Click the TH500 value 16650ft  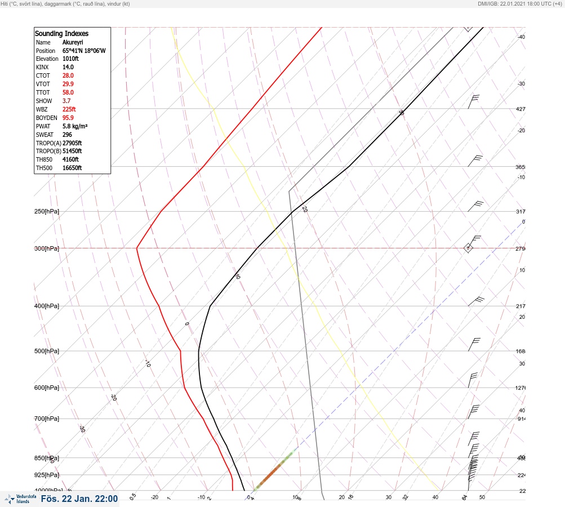pyautogui.click(x=72, y=168)
